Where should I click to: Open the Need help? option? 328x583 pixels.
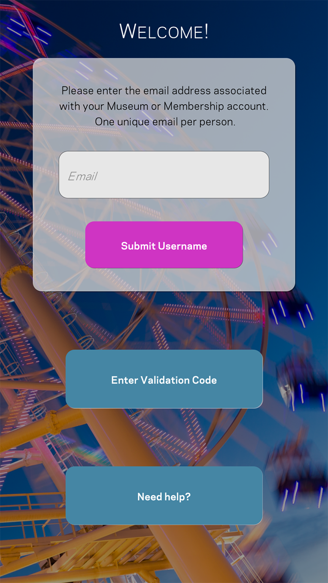164,495
